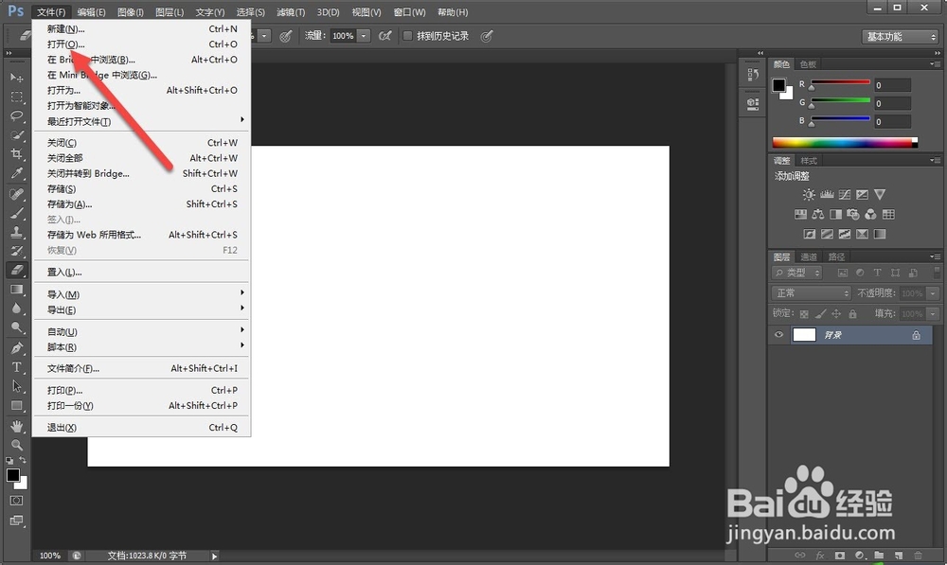Add a Color Balance adjustment
947x565 pixels.
coord(818,214)
